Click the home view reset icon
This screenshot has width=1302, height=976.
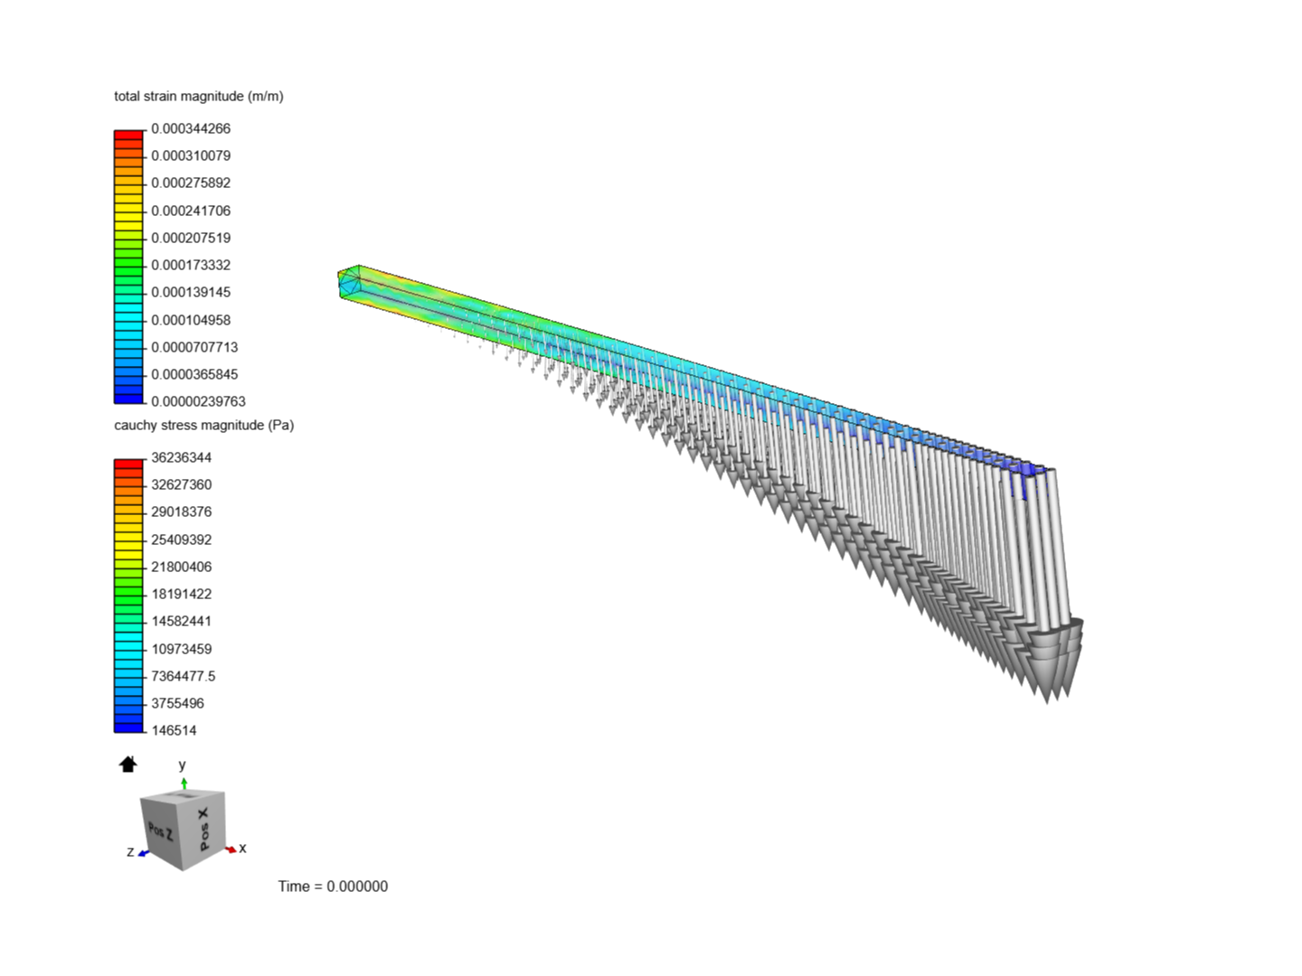[128, 765]
